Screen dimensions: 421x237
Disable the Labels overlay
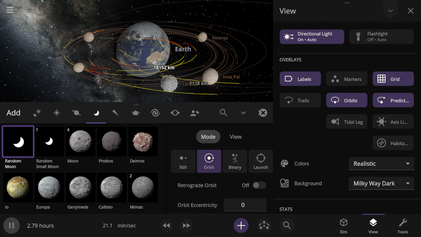pos(300,79)
